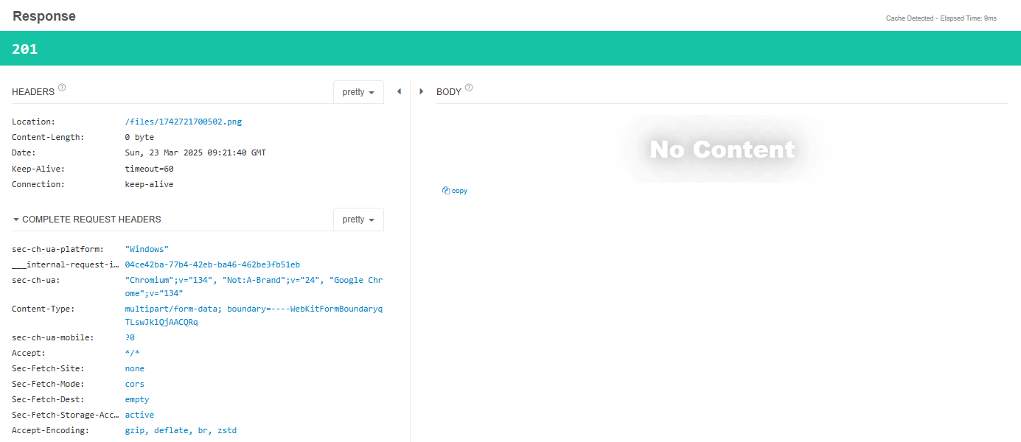Click the Cache Detected elapsed time text

tap(941, 18)
